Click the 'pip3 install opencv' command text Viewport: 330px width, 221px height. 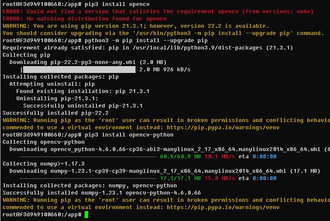click(x=117, y=4)
